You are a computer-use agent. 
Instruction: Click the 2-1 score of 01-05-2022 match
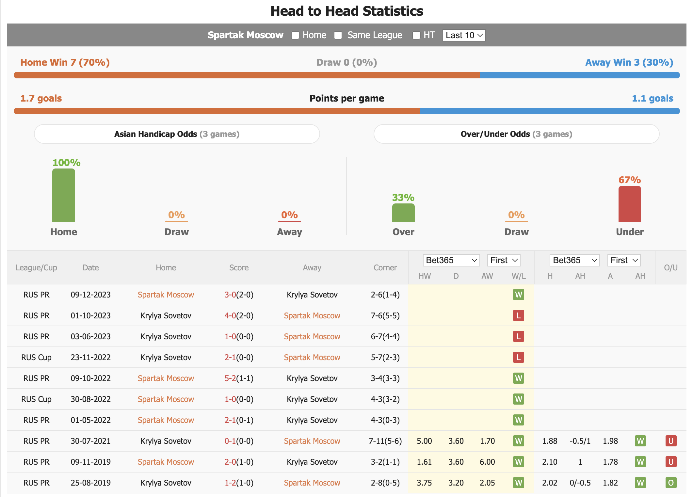point(230,420)
